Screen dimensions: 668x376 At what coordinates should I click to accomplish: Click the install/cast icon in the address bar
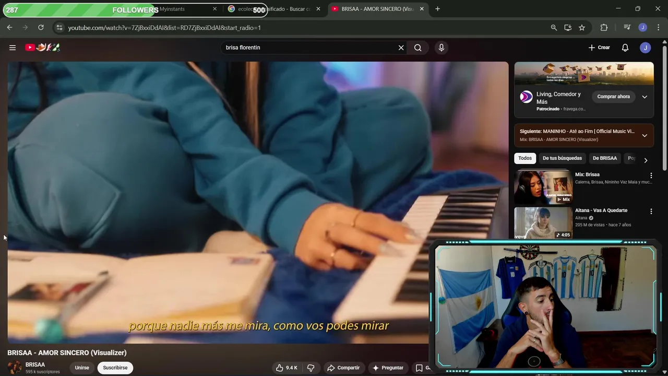click(568, 28)
